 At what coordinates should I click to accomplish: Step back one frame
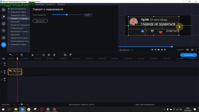tap(155, 50)
